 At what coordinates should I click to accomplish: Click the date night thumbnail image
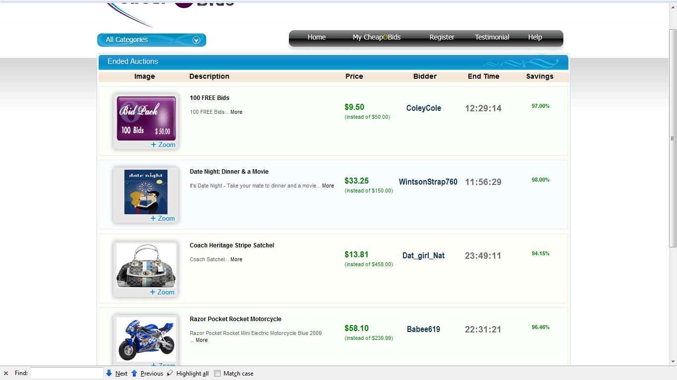pos(146,192)
